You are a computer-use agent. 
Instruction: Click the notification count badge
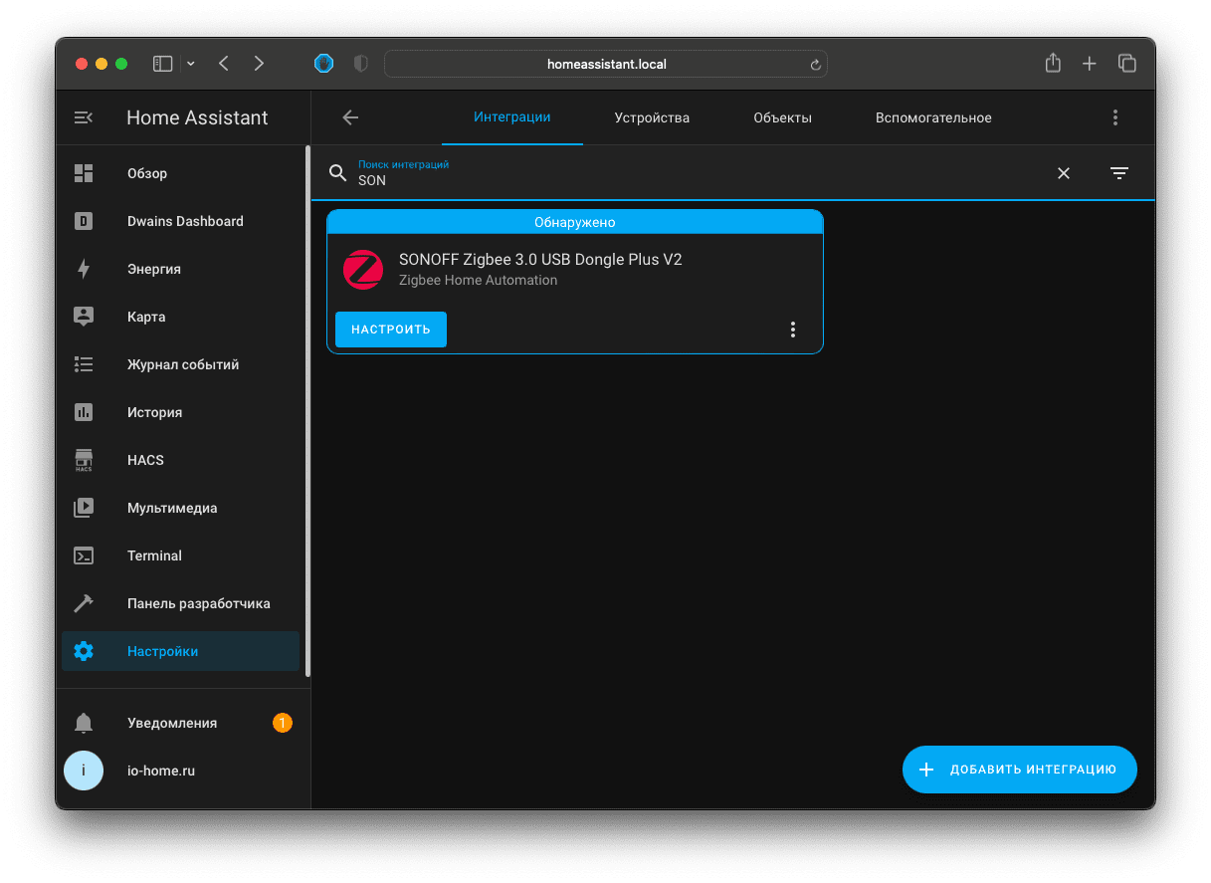[283, 723]
